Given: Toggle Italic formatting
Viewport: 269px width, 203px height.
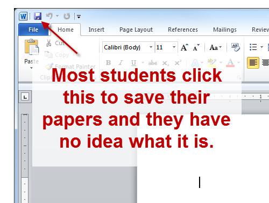Looking at the screenshot, I should (x=121, y=63).
